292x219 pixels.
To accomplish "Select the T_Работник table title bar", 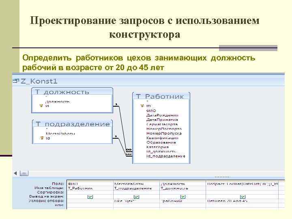I will 161,96.
